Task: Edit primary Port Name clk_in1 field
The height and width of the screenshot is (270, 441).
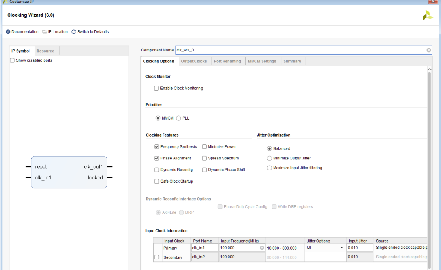Action: [205, 248]
